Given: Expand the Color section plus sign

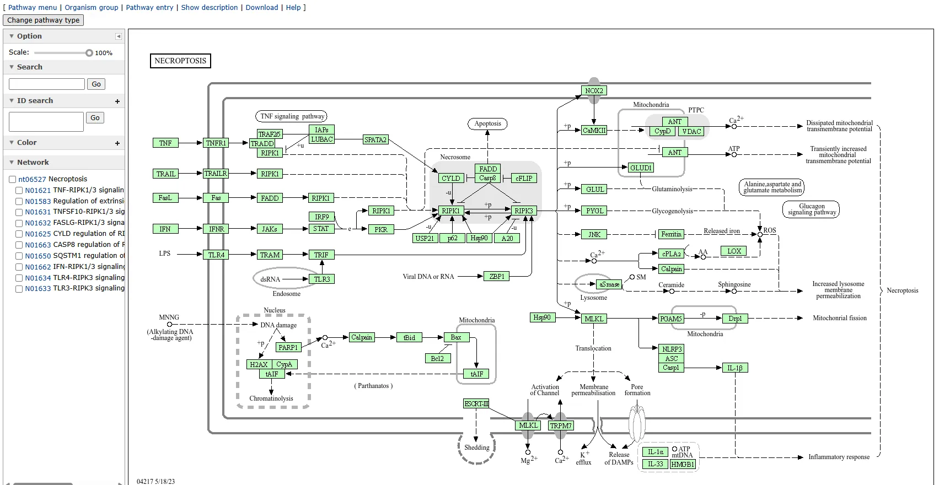Looking at the screenshot, I should point(117,143).
